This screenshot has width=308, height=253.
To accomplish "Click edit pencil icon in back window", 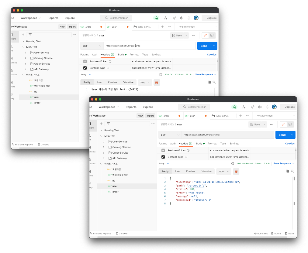I will 205,36.
